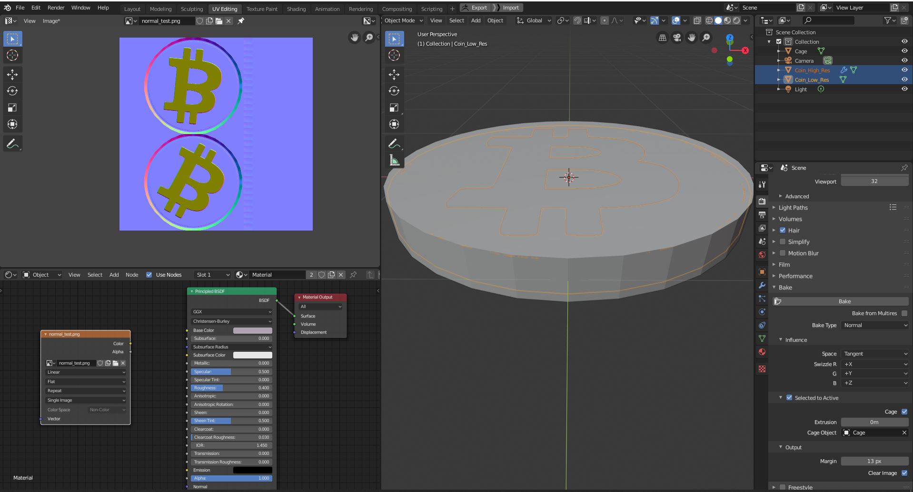This screenshot has height=492, width=913.
Task: Hide the Cage object in the outliner
Action: 904,51
